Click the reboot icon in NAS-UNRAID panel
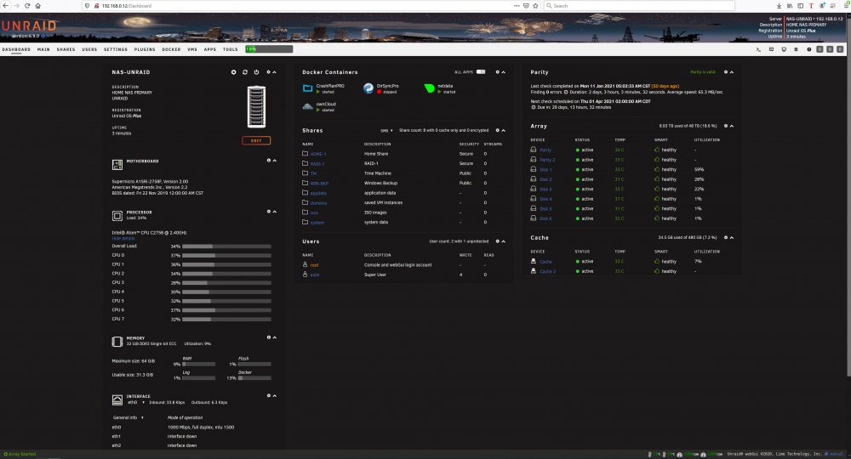851x459 pixels. pos(245,72)
